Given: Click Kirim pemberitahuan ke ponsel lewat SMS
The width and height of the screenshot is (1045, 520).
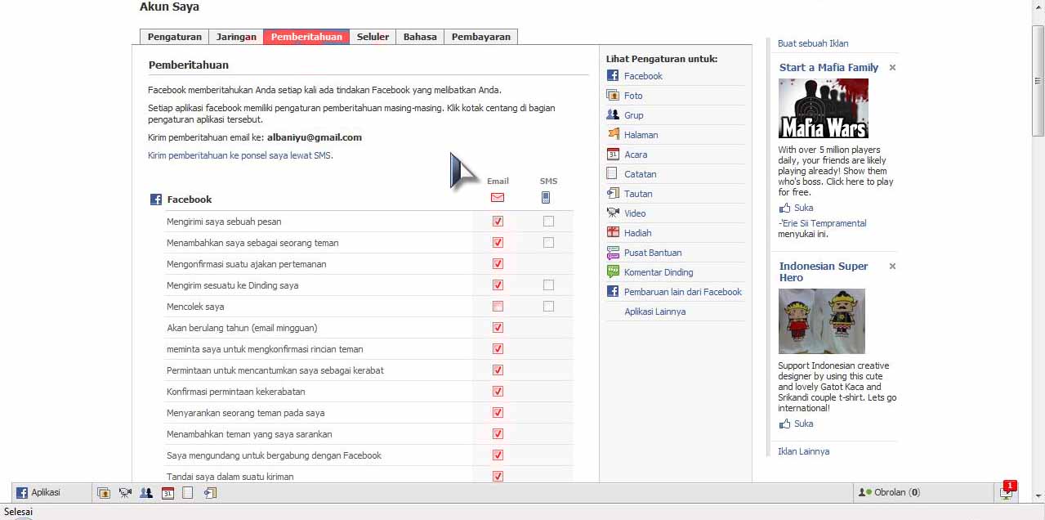Looking at the screenshot, I should click(240, 155).
